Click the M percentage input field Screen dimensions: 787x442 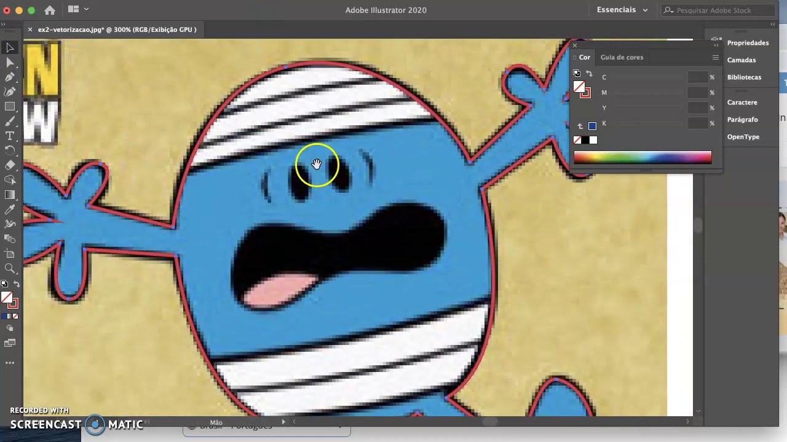tap(697, 93)
